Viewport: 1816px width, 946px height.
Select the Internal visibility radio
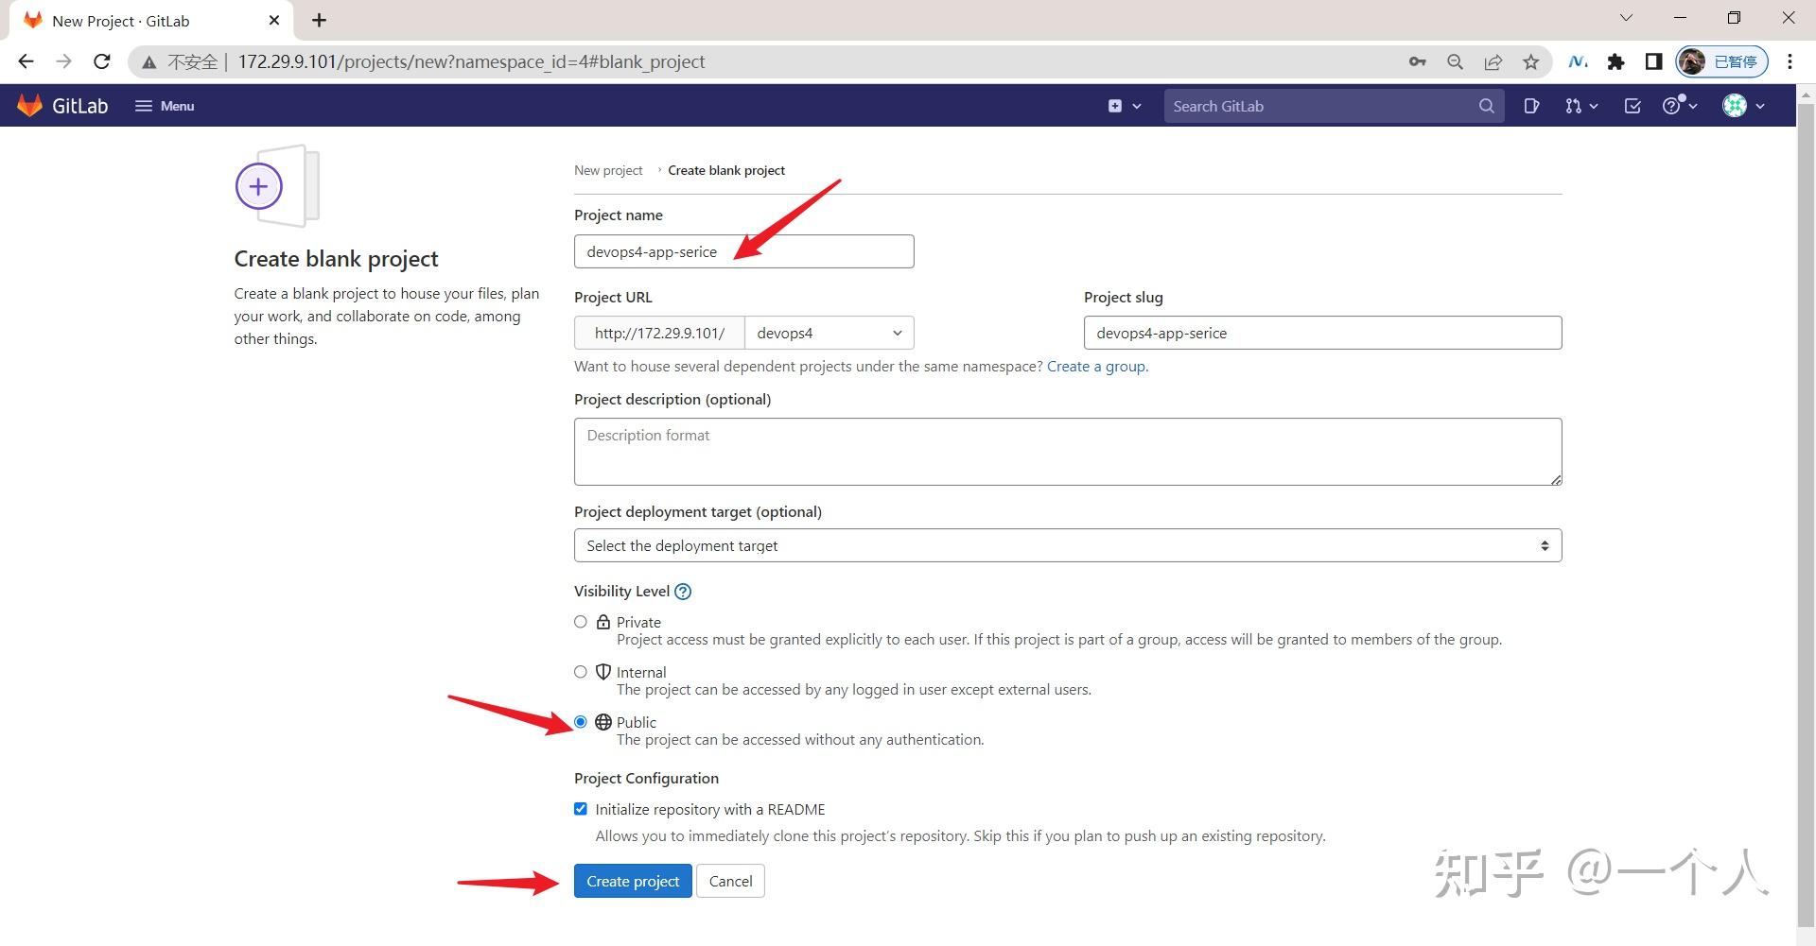pos(581,672)
